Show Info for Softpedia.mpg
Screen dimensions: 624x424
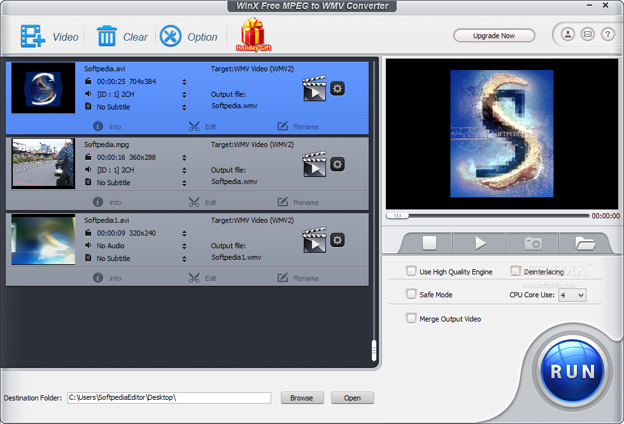tap(107, 202)
